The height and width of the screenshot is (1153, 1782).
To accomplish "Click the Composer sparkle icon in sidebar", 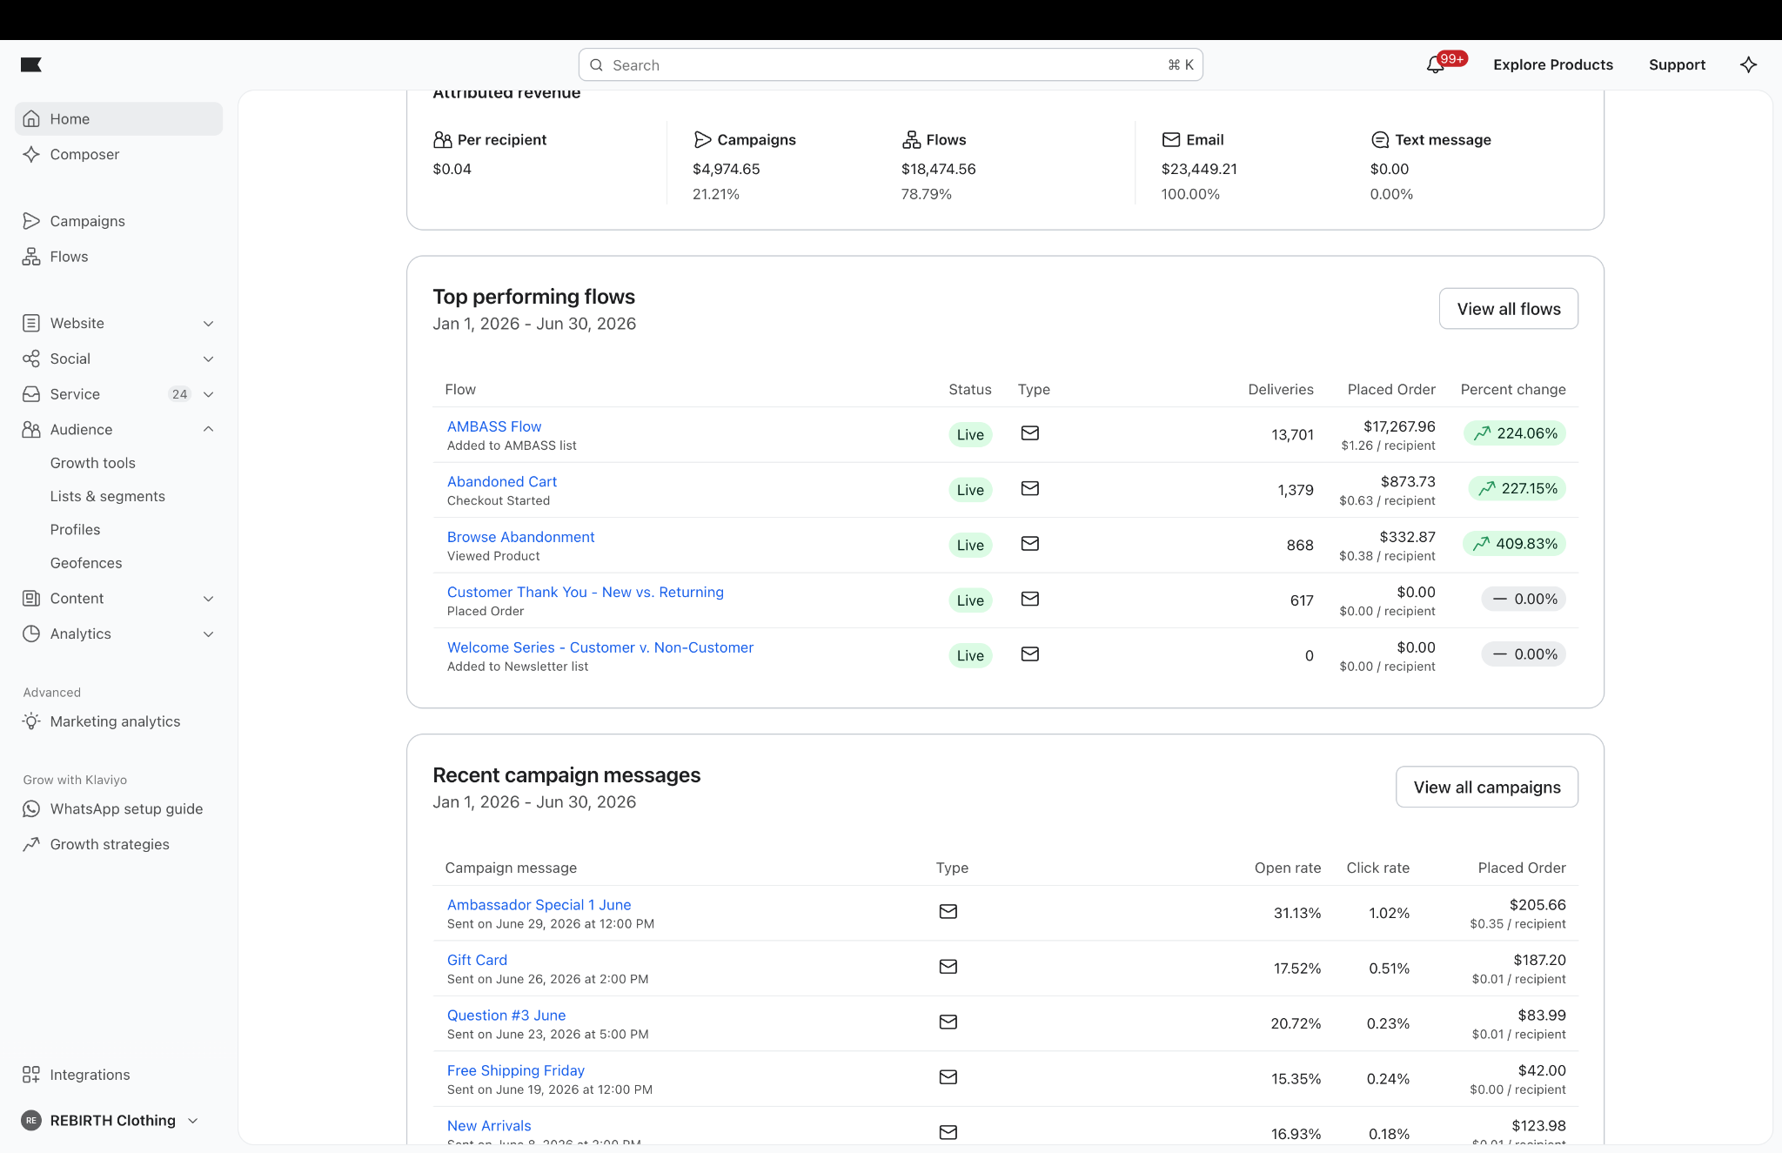I will coord(31,154).
